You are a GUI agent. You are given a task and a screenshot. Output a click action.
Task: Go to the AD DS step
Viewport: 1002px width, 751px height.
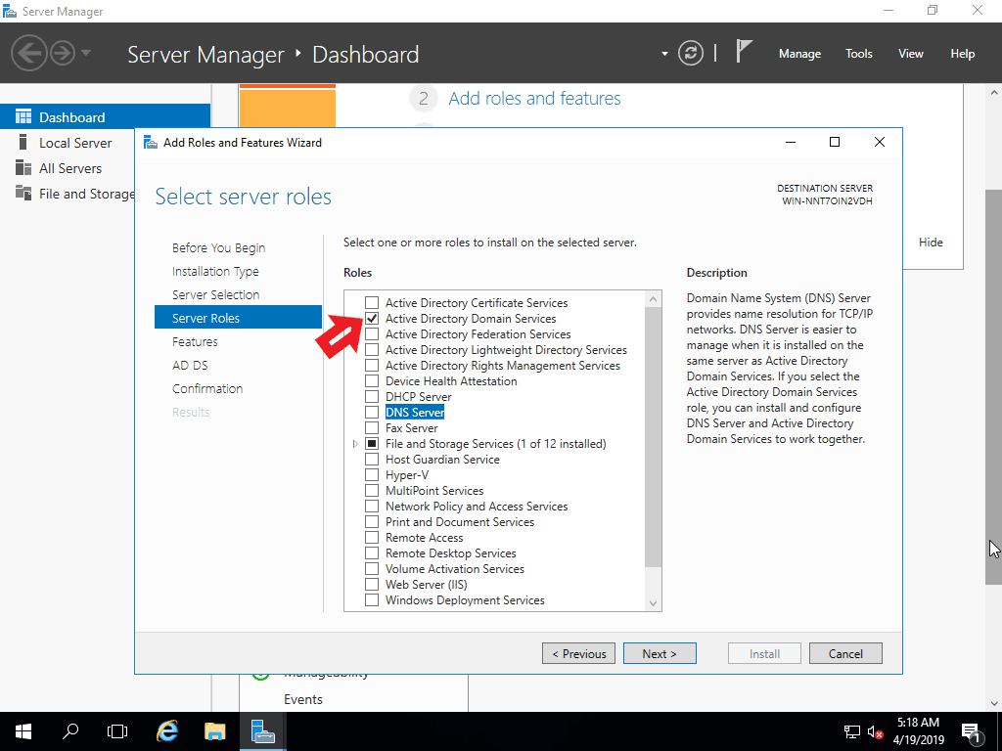pyautogui.click(x=190, y=366)
